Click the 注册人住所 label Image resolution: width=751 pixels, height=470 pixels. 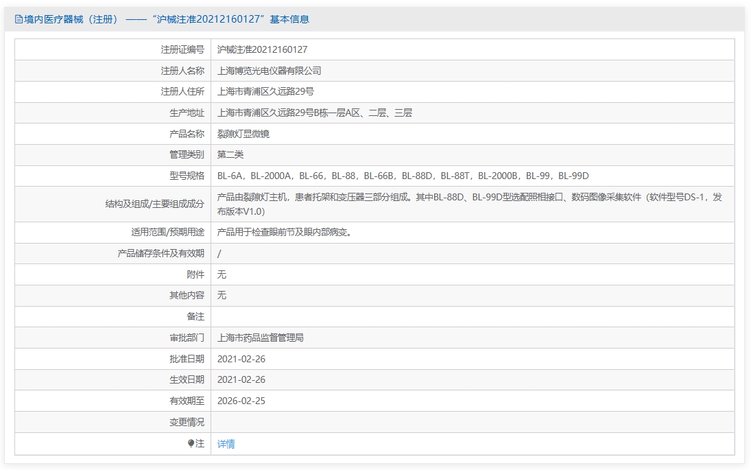(x=182, y=91)
